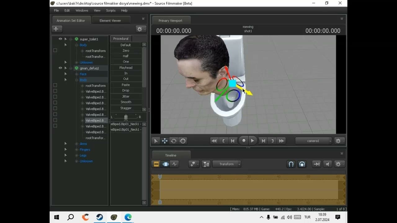This screenshot has height=223, width=397.
Task: Expand the Face group plus icon
Action: click(77, 74)
